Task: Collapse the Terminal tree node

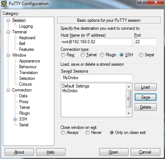Action: pyautogui.click(x=8, y=32)
